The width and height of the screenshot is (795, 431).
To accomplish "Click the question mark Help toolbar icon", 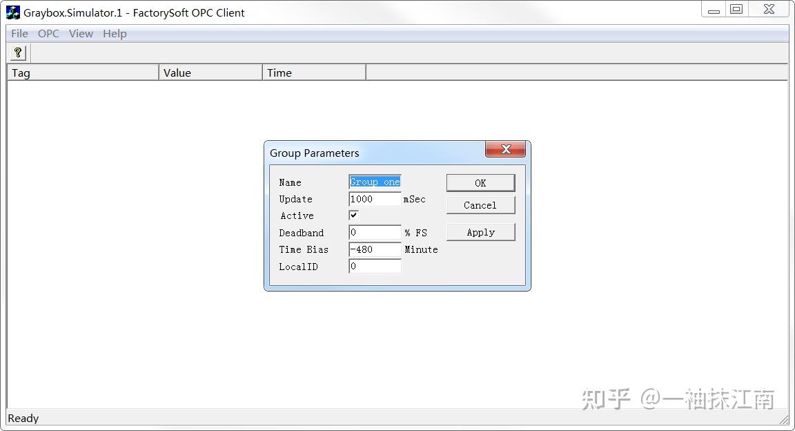I will (17, 52).
